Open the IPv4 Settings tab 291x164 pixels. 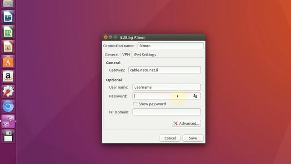pos(145,55)
